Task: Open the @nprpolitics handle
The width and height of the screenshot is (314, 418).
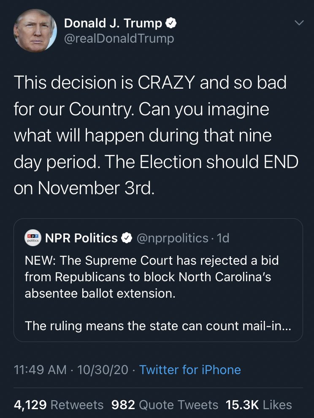Action: pyautogui.click(x=173, y=238)
